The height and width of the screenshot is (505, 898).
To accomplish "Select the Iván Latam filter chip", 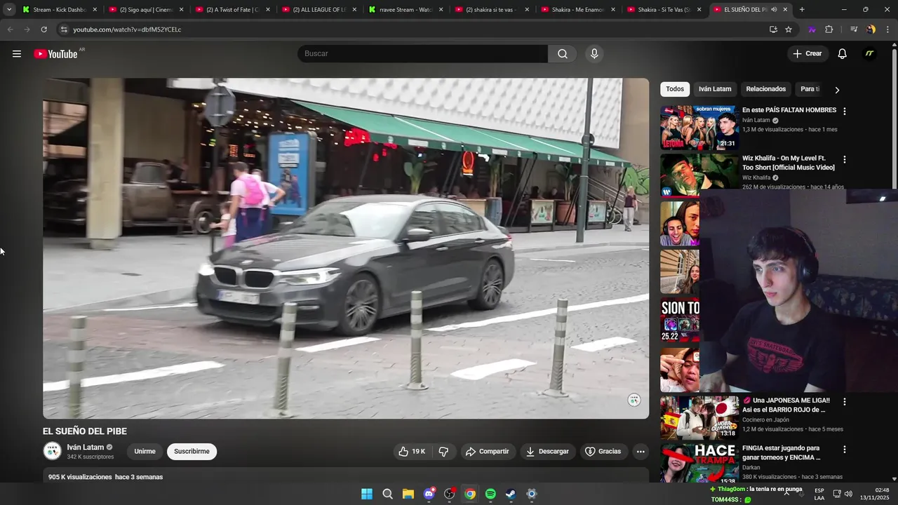I will 715,89.
